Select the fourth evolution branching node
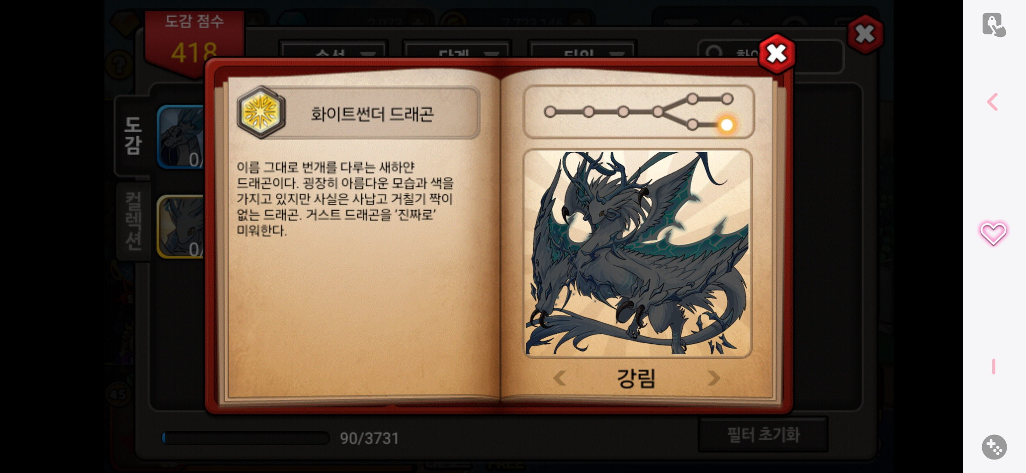This screenshot has height=473, width=1026. tap(658, 112)
